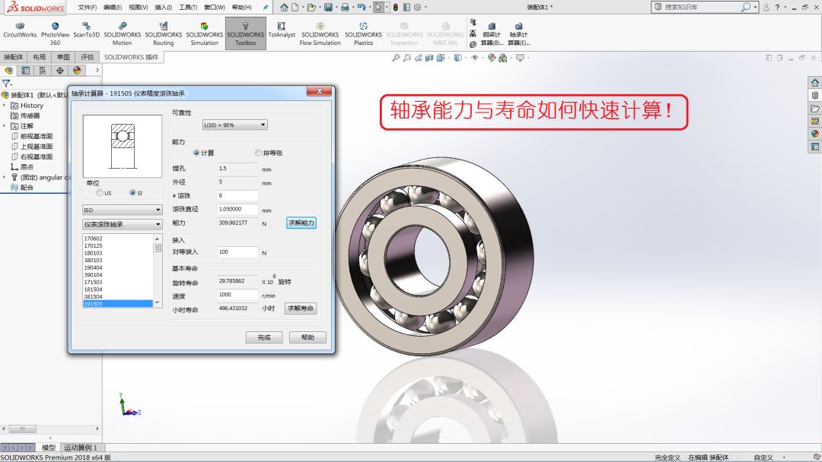Image resolution: width=822 pixels, height=462 pixels.
Task: Select the SI units radio button
Action: [132, 193]
